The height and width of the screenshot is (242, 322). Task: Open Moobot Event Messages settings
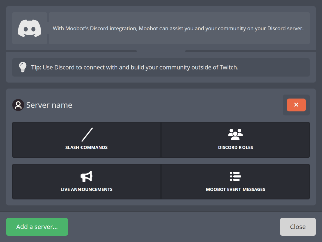coord(235,182)
